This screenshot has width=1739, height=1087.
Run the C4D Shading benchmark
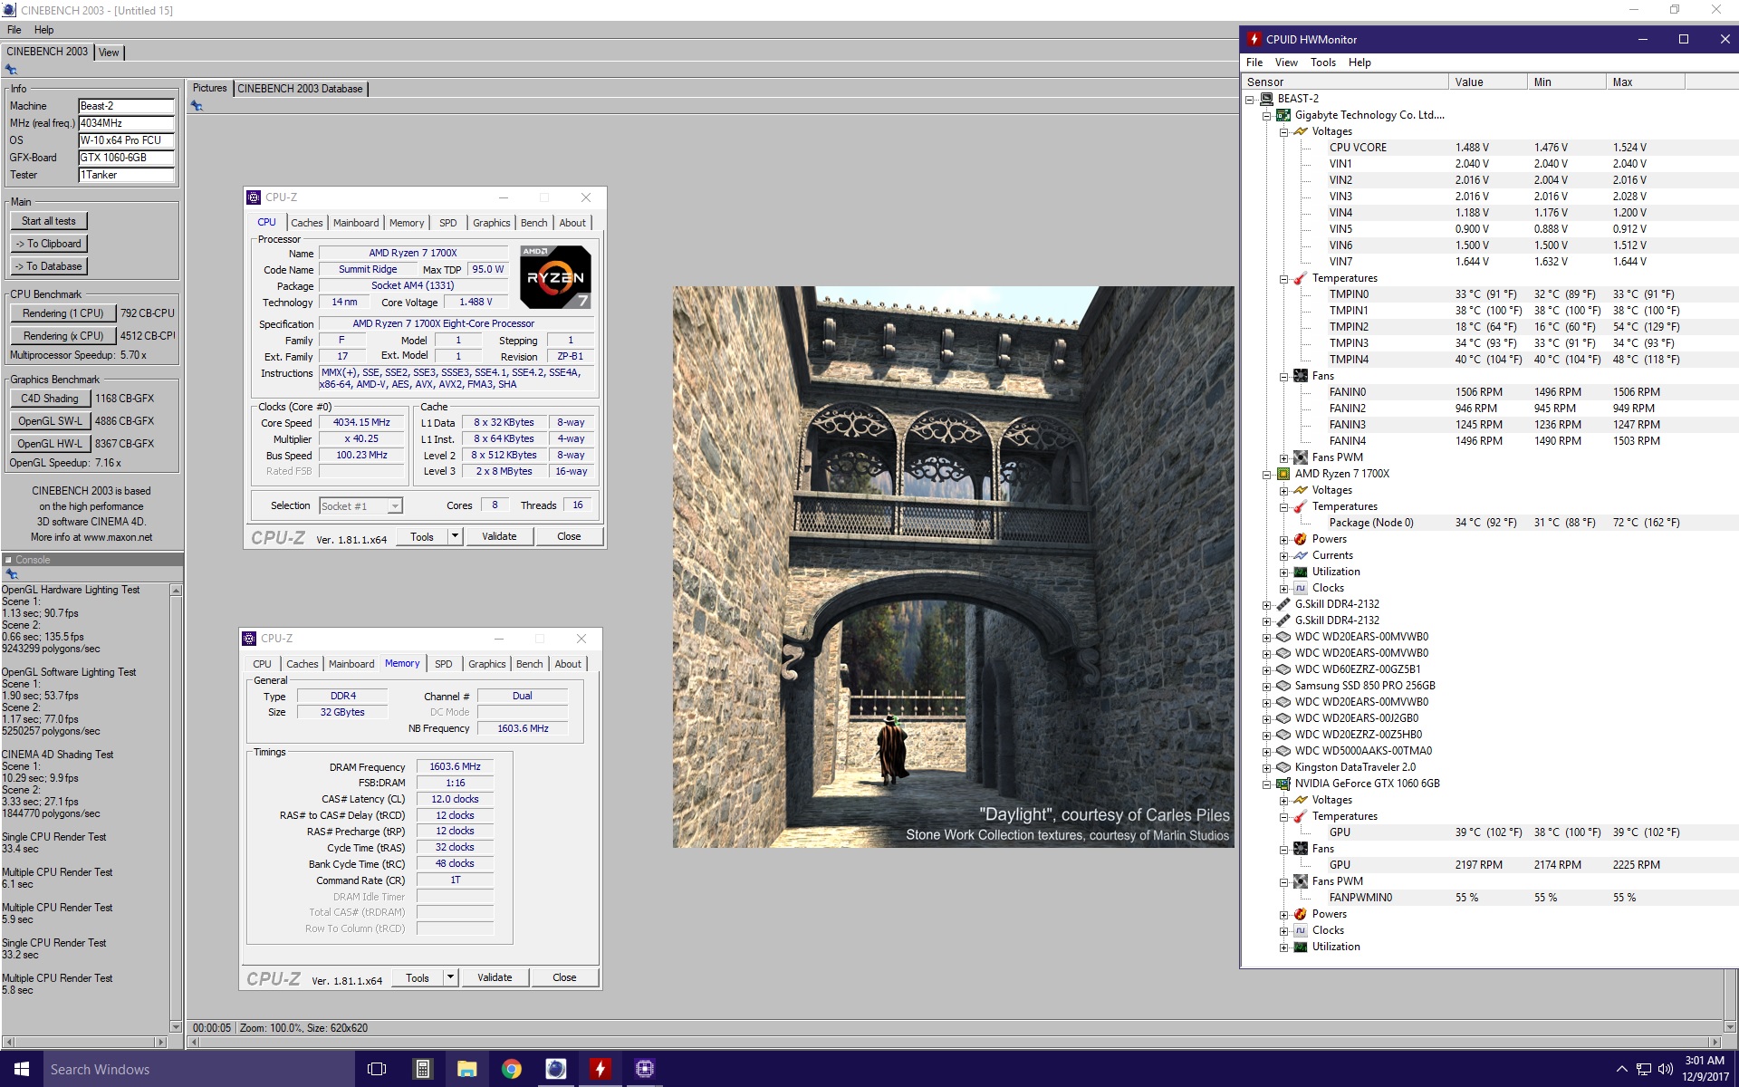coord(50,399)
